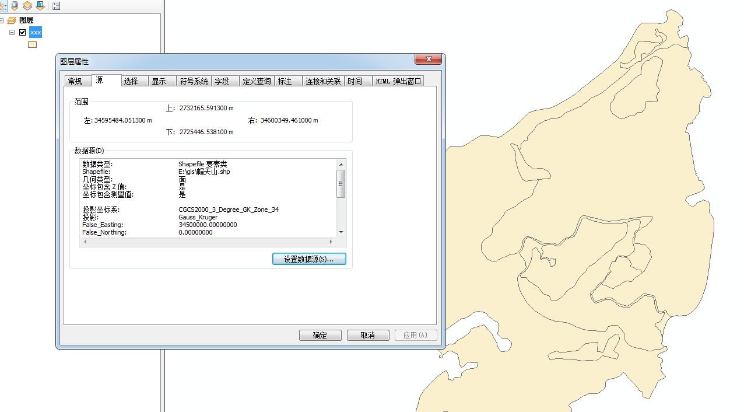The height and width of the screenshot is (412, 744).
Task: Toggle visibility checkbox of xxx layer
Action: [x=23, y=33]
